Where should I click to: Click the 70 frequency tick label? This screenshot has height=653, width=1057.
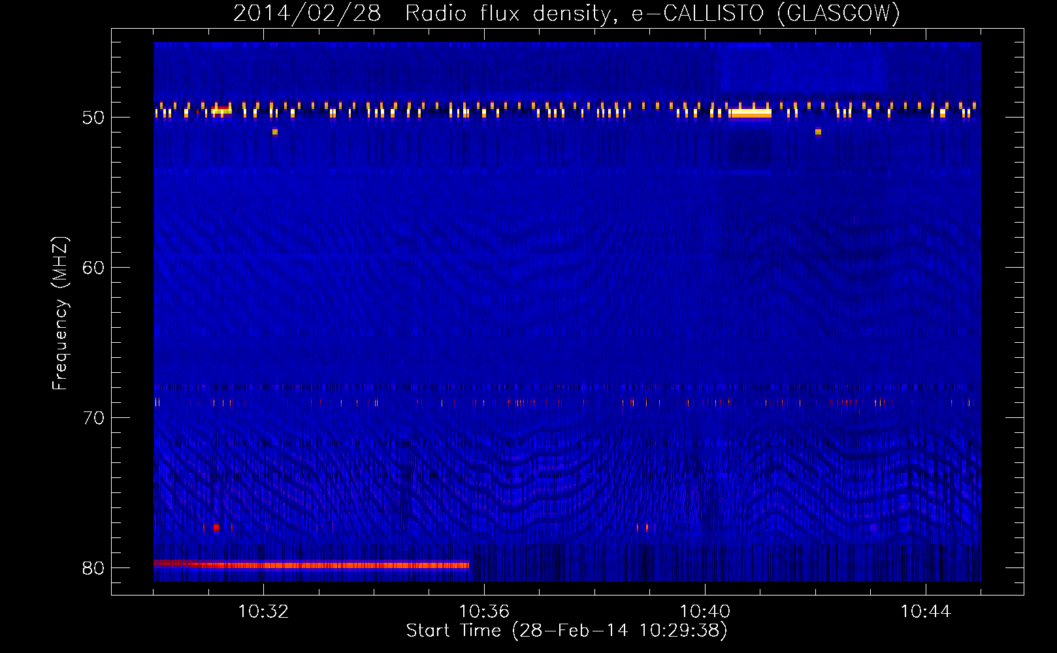(x=94, y=418)
